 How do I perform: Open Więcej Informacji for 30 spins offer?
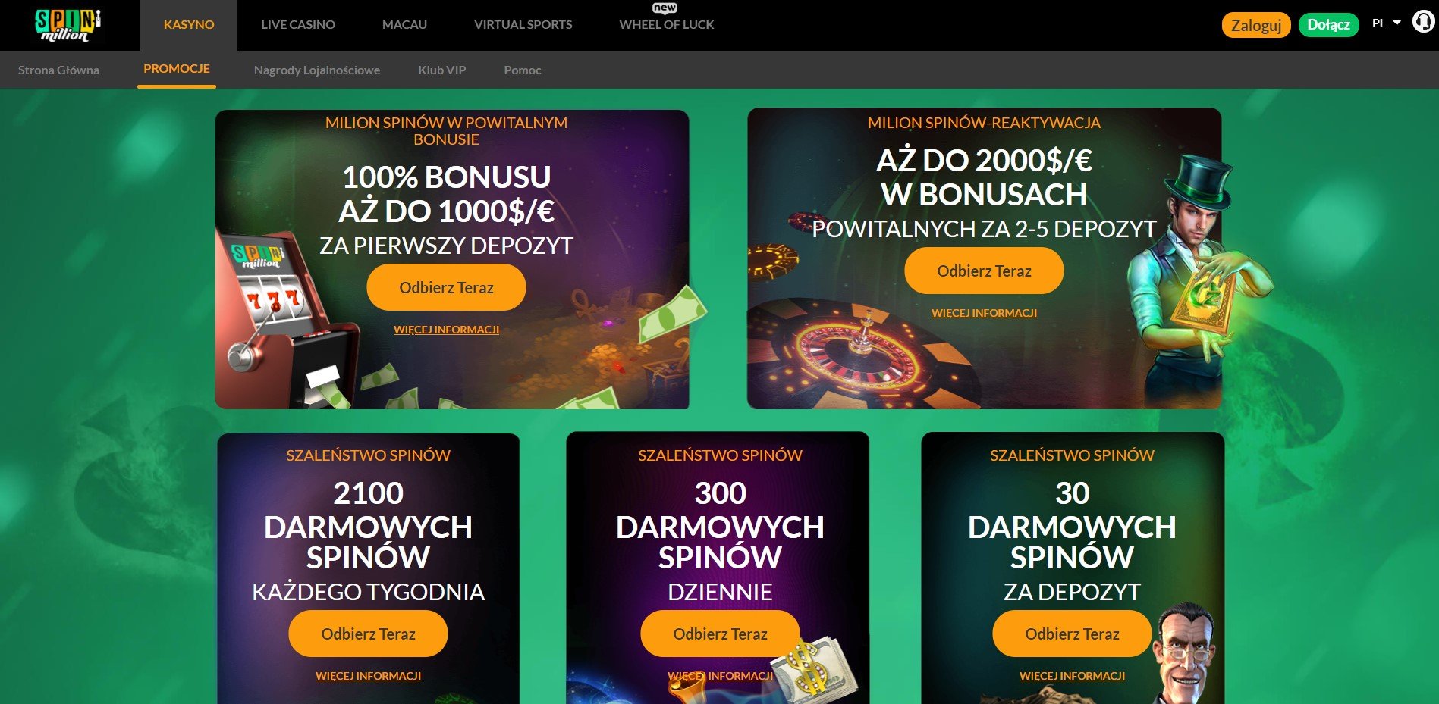[x=1072, y=676]
